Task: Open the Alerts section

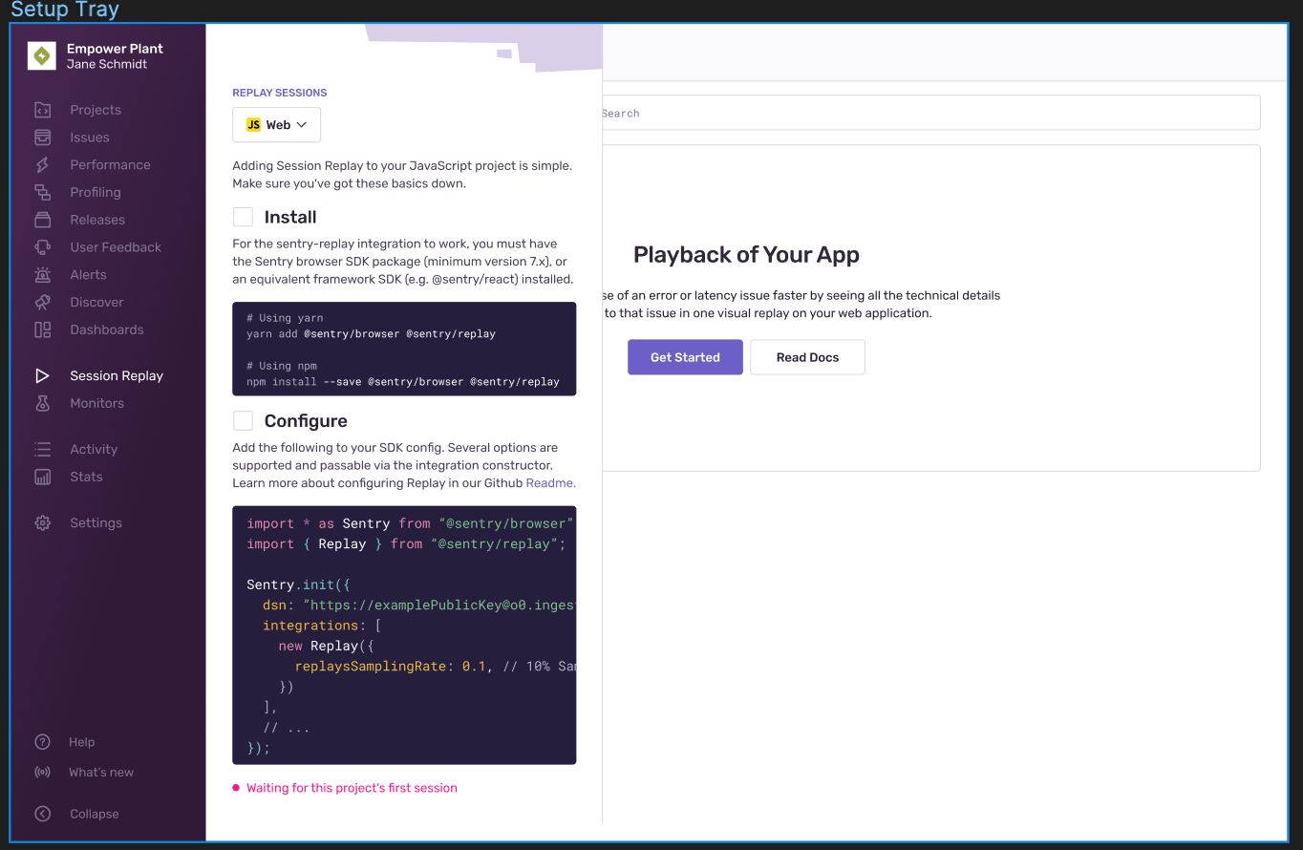Action: pyautogui.click(x=87, y=274)
